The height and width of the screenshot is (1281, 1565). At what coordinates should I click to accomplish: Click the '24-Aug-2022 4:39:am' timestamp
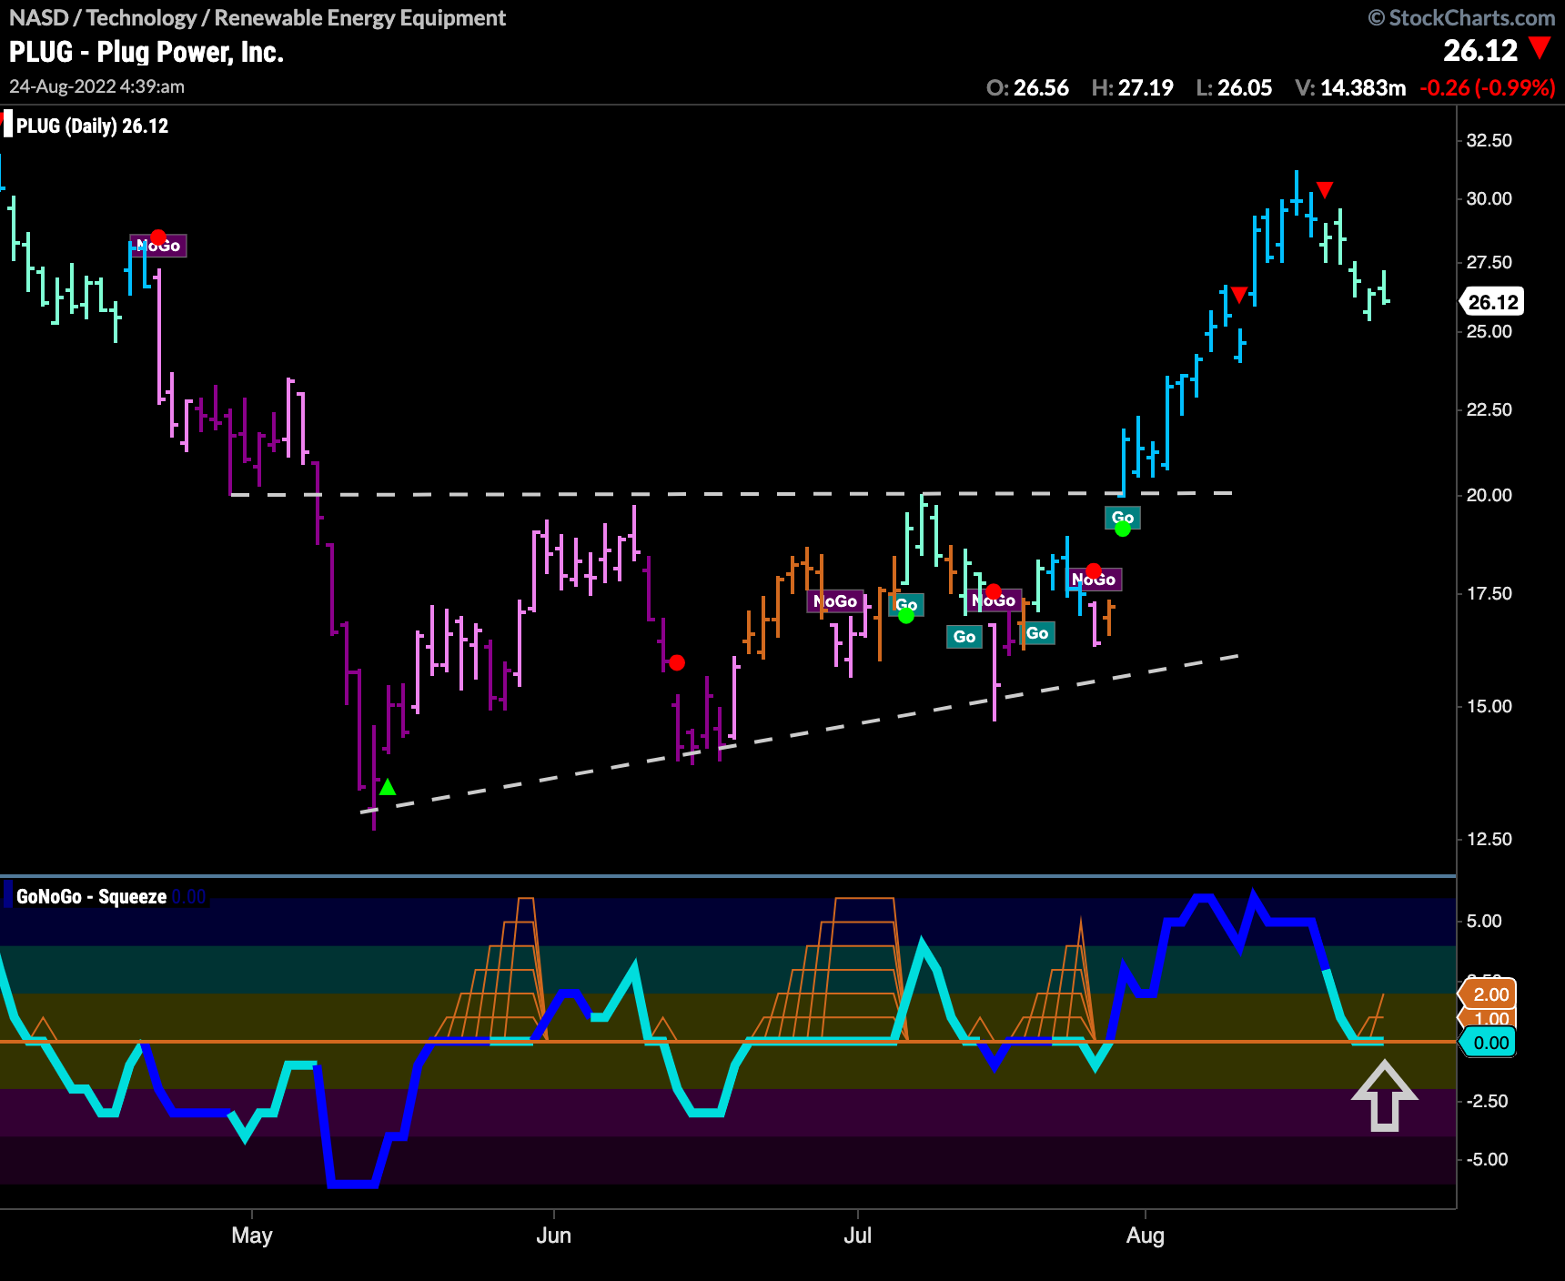tap(97, 86)
